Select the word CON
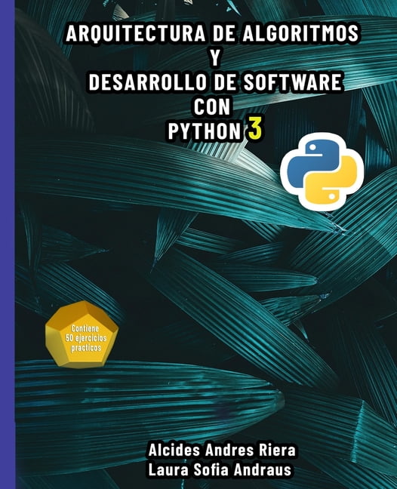The height and width of the screenshot is (489, 397). click(212, 106)
